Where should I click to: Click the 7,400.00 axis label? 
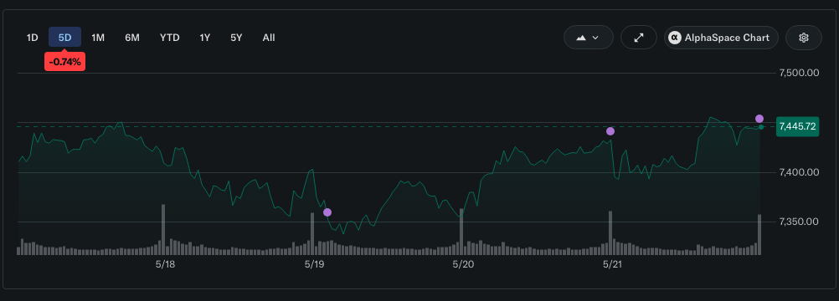(799, 172)
